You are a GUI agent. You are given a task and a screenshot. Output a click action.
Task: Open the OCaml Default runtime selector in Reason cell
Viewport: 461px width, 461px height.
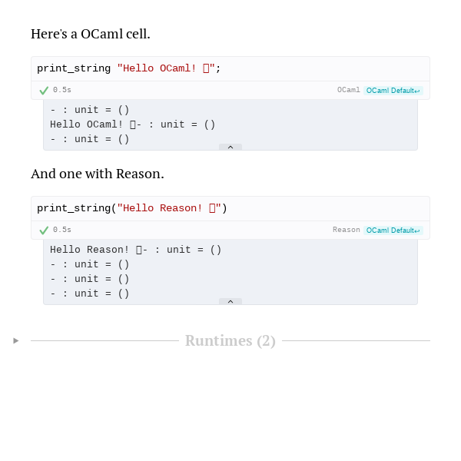[393, 230]
